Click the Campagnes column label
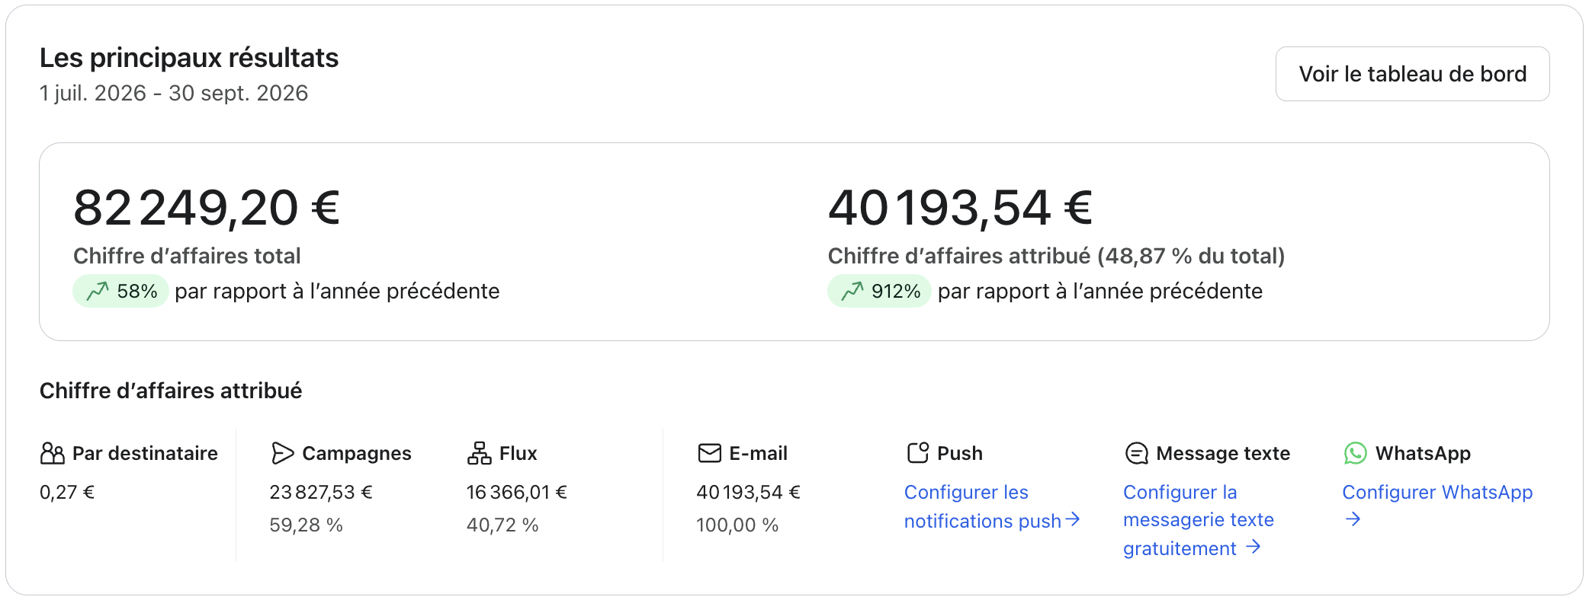This screenshot has width=1589, height=600. pos(357,454)
